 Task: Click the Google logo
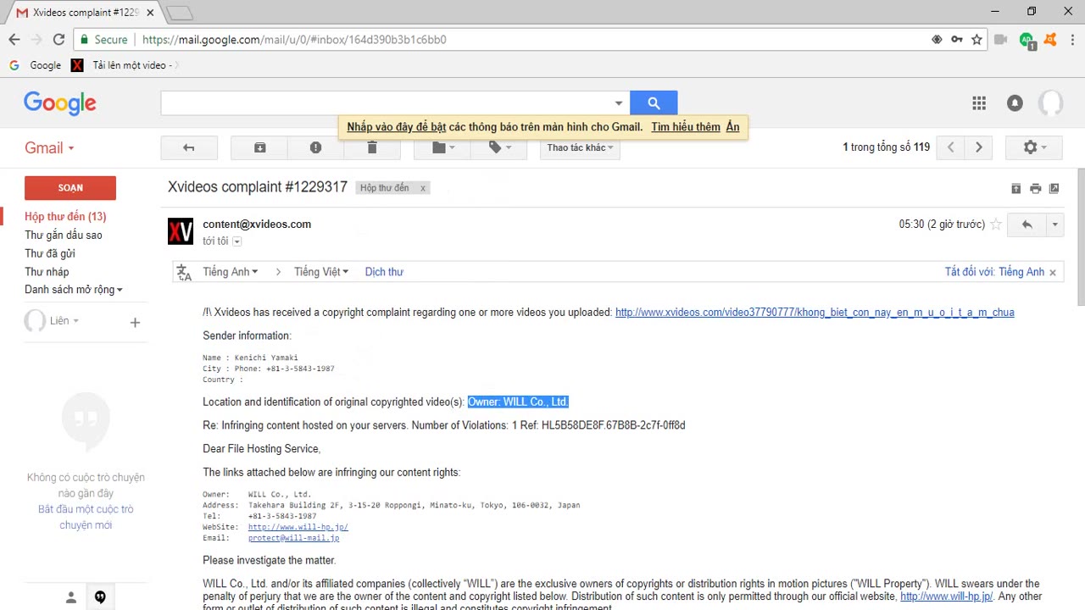pos(59,103)
